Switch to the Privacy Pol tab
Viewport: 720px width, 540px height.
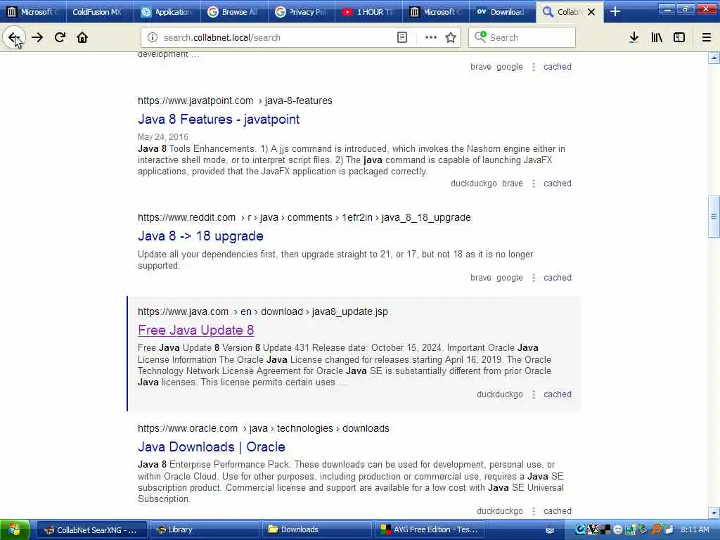[x=301, y=12]
